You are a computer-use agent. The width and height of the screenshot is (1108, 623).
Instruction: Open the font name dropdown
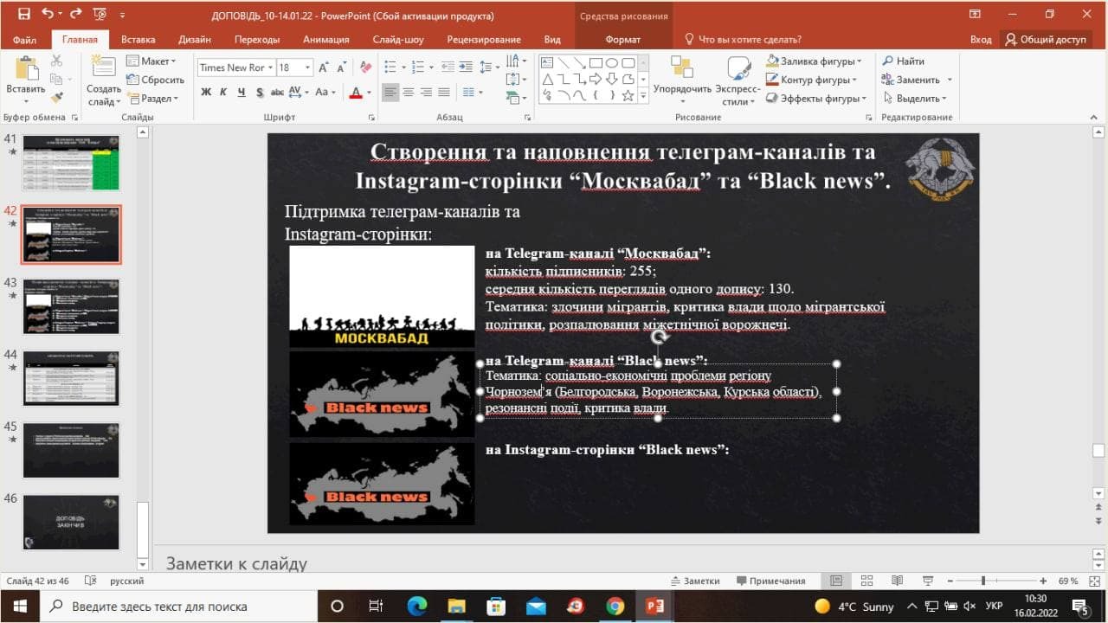pyautogui.click(x=269, y=67)
